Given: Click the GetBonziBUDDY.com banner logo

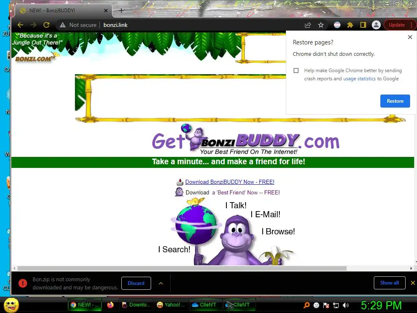Looking at the screenshot, I should click(246, 140).
